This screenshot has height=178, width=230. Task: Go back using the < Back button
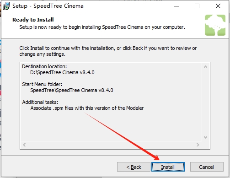[x=134, y=167]
